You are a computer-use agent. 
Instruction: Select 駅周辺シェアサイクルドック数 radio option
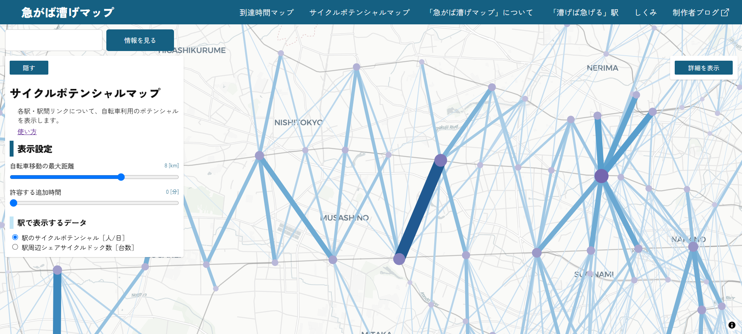pos(15,247)
